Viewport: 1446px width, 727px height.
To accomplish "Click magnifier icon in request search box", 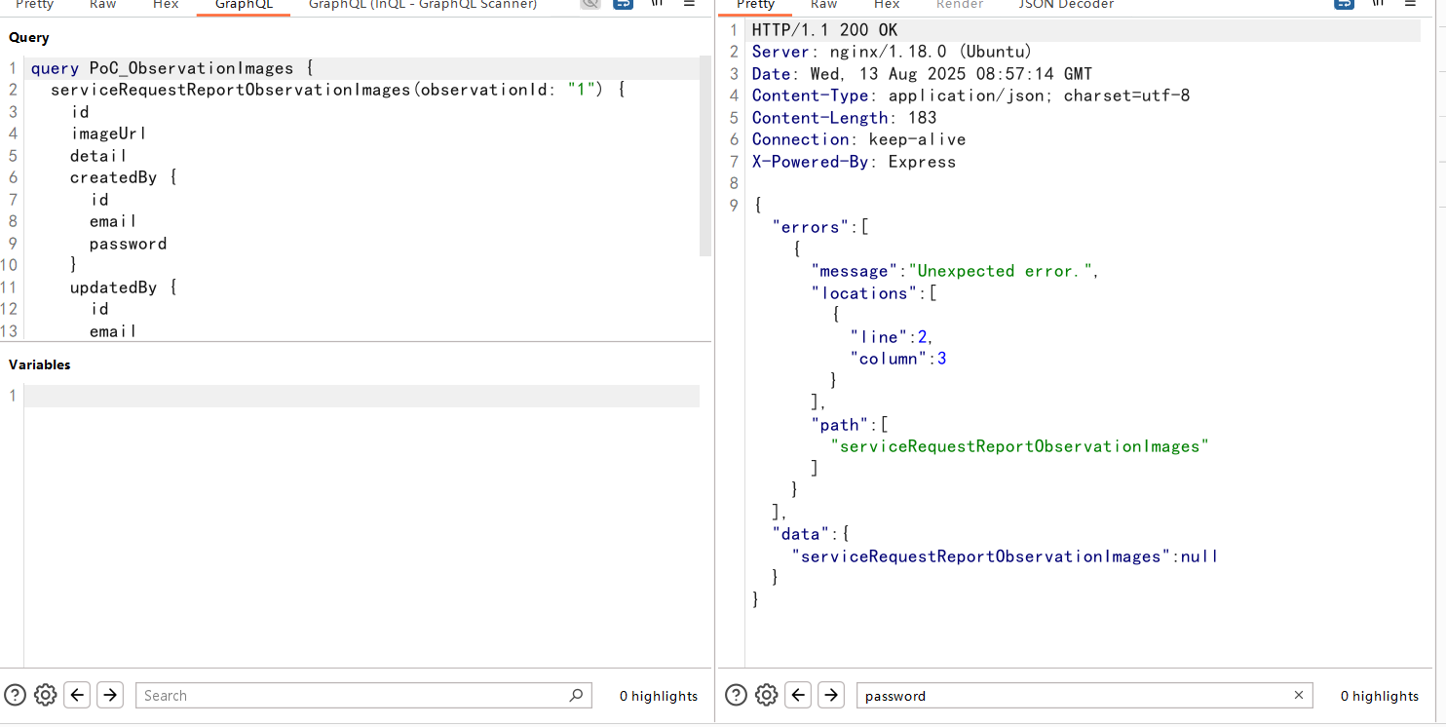I will [x=576, y=695].
